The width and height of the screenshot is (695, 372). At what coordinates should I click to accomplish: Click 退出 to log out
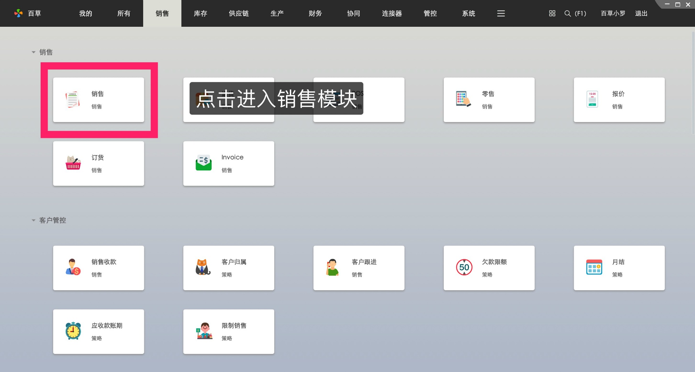[x=641, y=14]
